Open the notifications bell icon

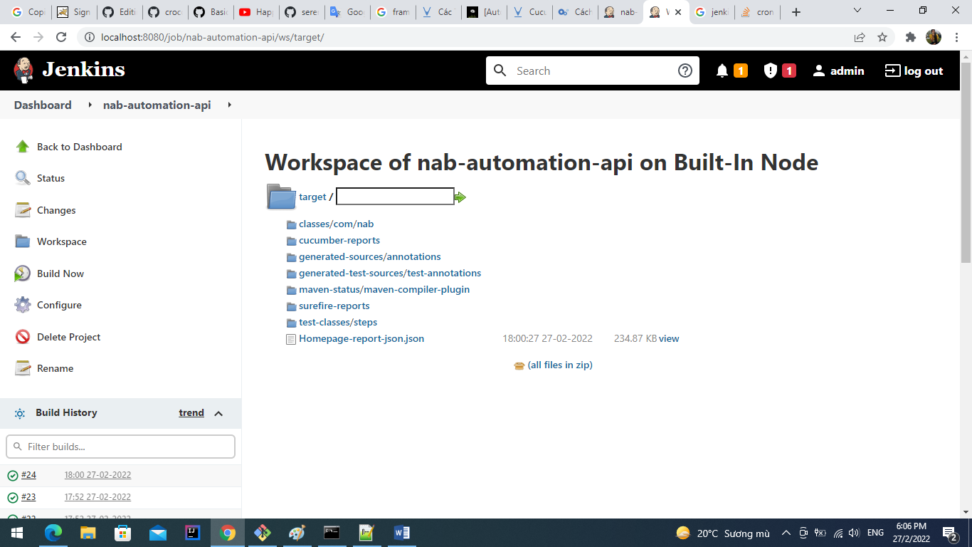(722, 71)
